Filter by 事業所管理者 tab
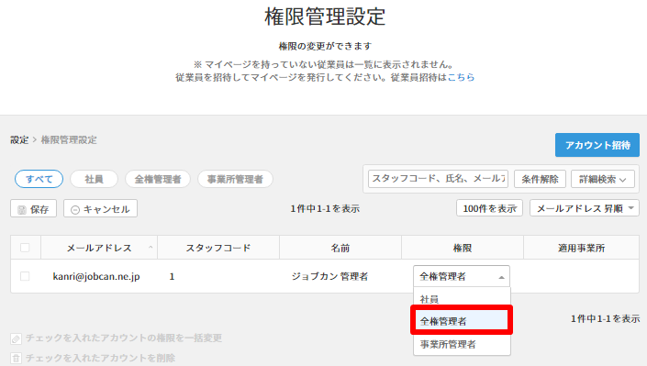 point(235,179)
